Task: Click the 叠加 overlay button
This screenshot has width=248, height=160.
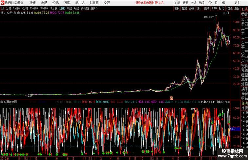Action: click(184, 8)
